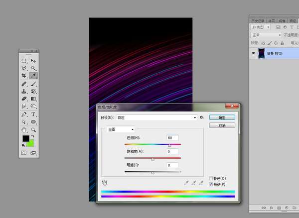The image size is (299, 218).
Task: Toggle pixel layer filter in Layers panel
Action: point(278,27)
